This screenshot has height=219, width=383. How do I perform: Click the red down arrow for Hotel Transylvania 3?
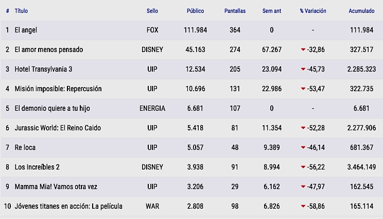point(303,69)
